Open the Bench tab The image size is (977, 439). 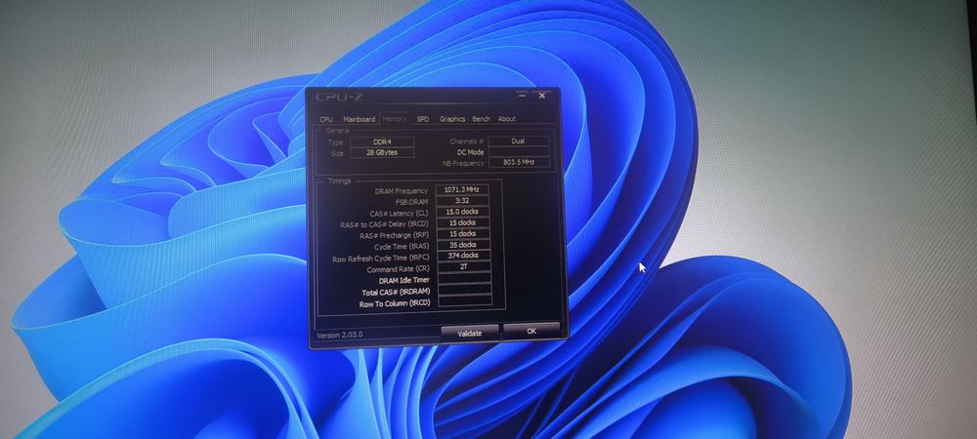pos(481,119)
